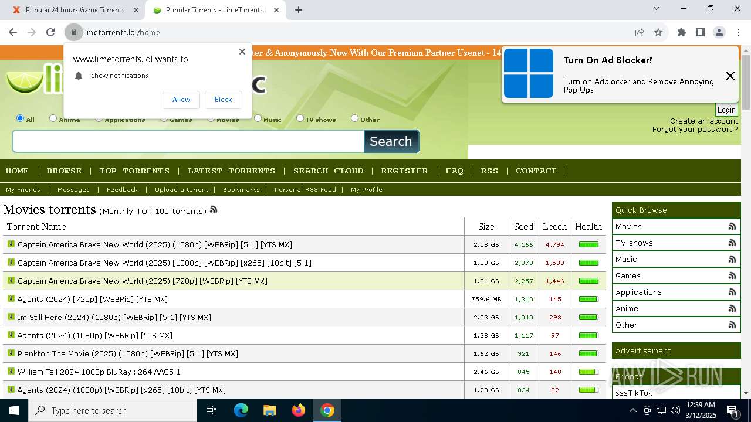
Task: Open the Create an account link
Action: coord(704,121)
